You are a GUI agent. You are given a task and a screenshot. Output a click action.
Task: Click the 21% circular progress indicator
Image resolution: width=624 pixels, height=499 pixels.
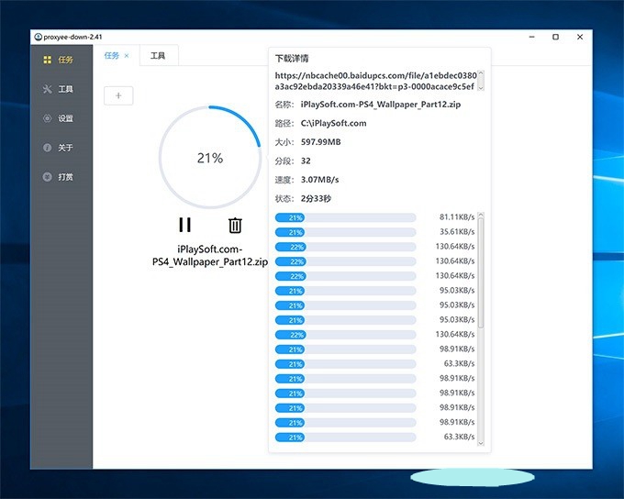click(x=210, y=157)
